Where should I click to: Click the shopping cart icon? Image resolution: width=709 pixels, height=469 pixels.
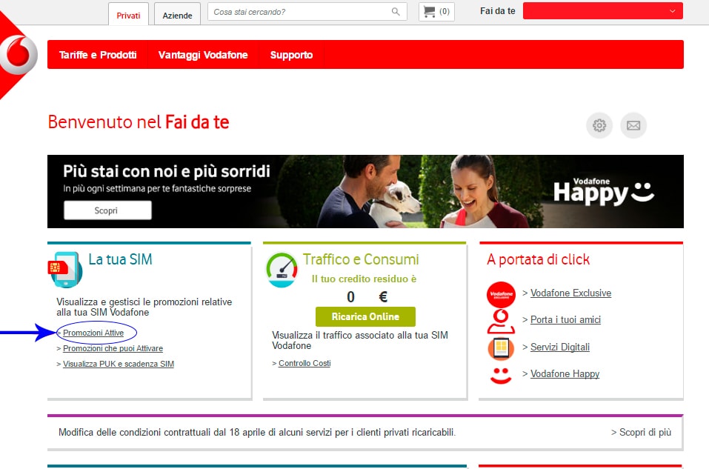429,12
